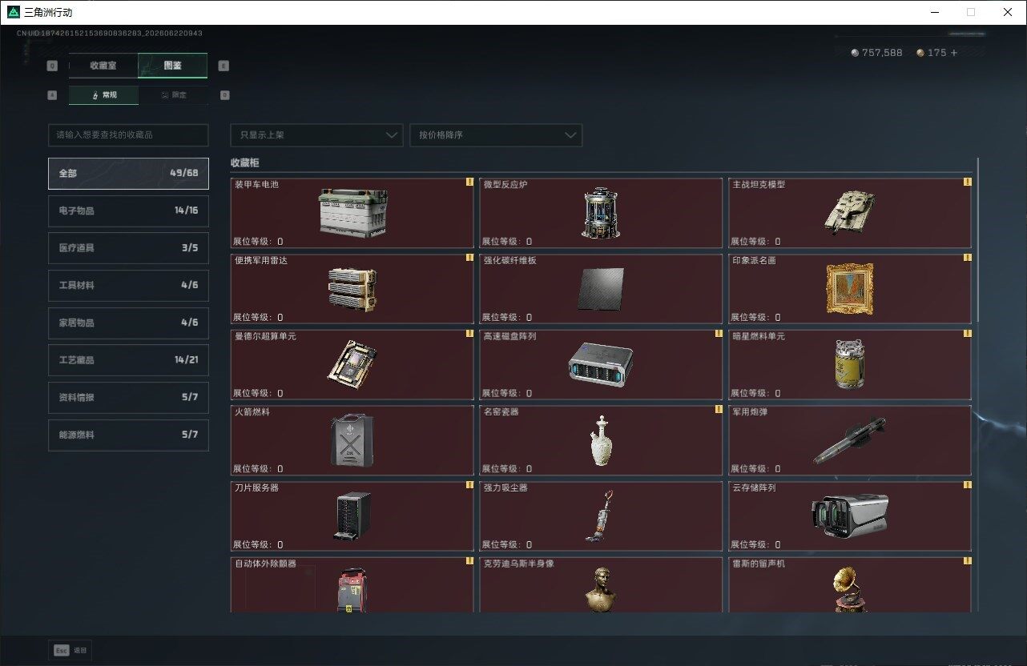Click the 军用炮弹 shell icon

[x=849, y=440]
